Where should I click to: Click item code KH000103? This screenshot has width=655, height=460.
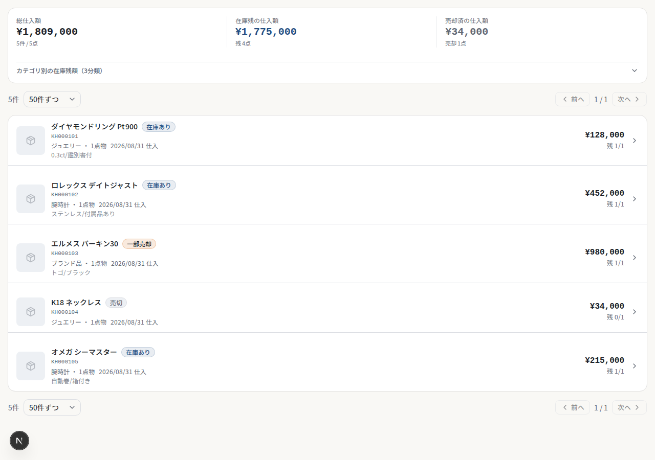pyautogui.click(x=65, y=254)
